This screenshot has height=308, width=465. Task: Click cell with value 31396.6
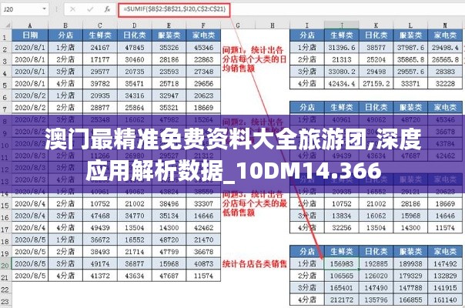[340, 48]
